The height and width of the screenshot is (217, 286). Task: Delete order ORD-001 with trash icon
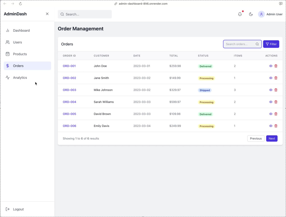tap(276, 66)
